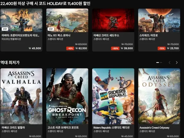The image size is (184, 138).
Task: Click the 신규 badge on Anno 117
Action: [51, 29]
